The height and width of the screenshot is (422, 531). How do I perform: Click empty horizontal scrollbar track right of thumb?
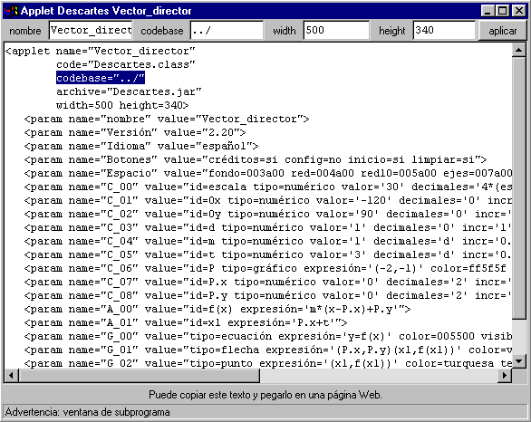tap(379, 375)
